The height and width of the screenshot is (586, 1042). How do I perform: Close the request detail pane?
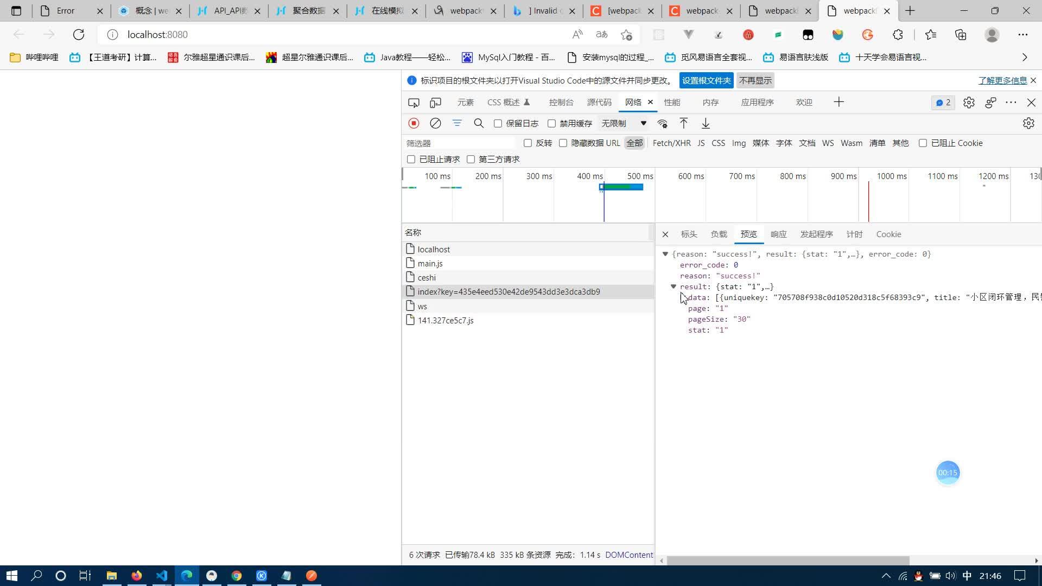(665, 234)
